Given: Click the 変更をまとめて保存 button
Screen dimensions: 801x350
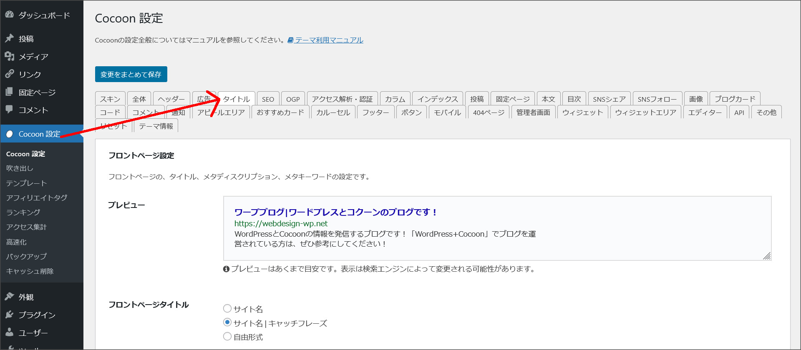Looking at the screenshot, I should [131, 74].
